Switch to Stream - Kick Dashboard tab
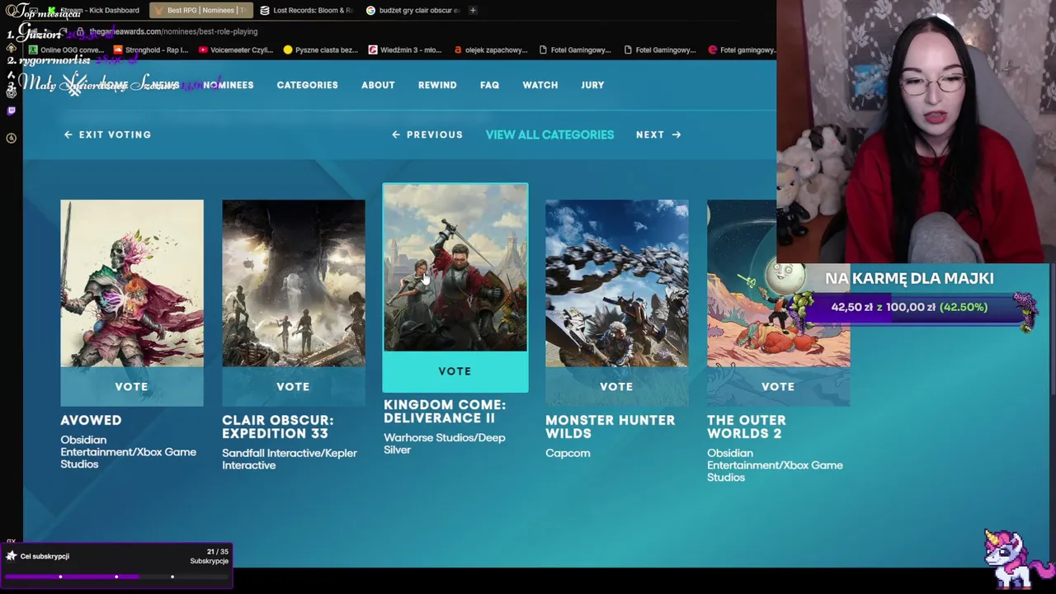Viewport: 1056px width, 594px height. (93, 10)
